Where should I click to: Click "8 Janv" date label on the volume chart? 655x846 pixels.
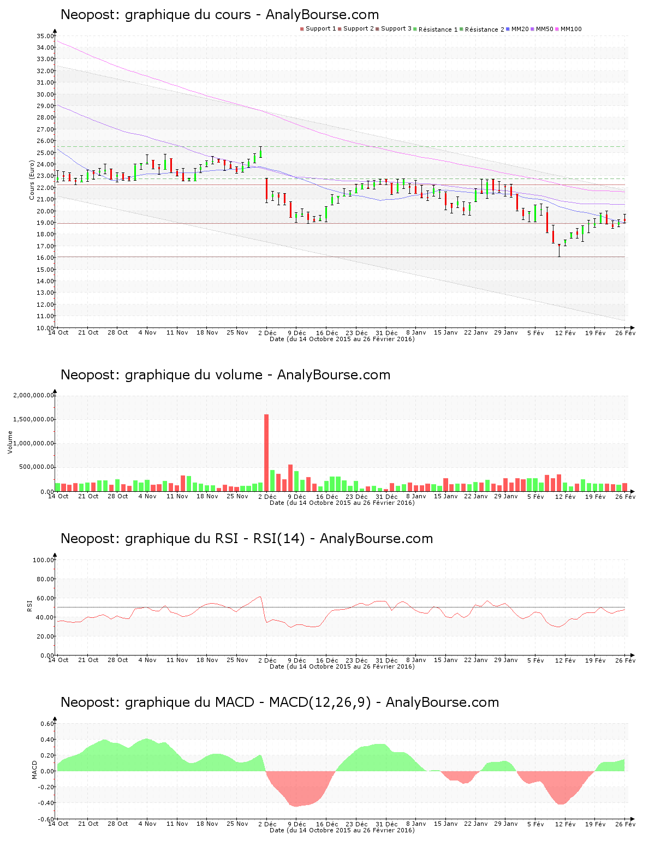click(416, 496)
